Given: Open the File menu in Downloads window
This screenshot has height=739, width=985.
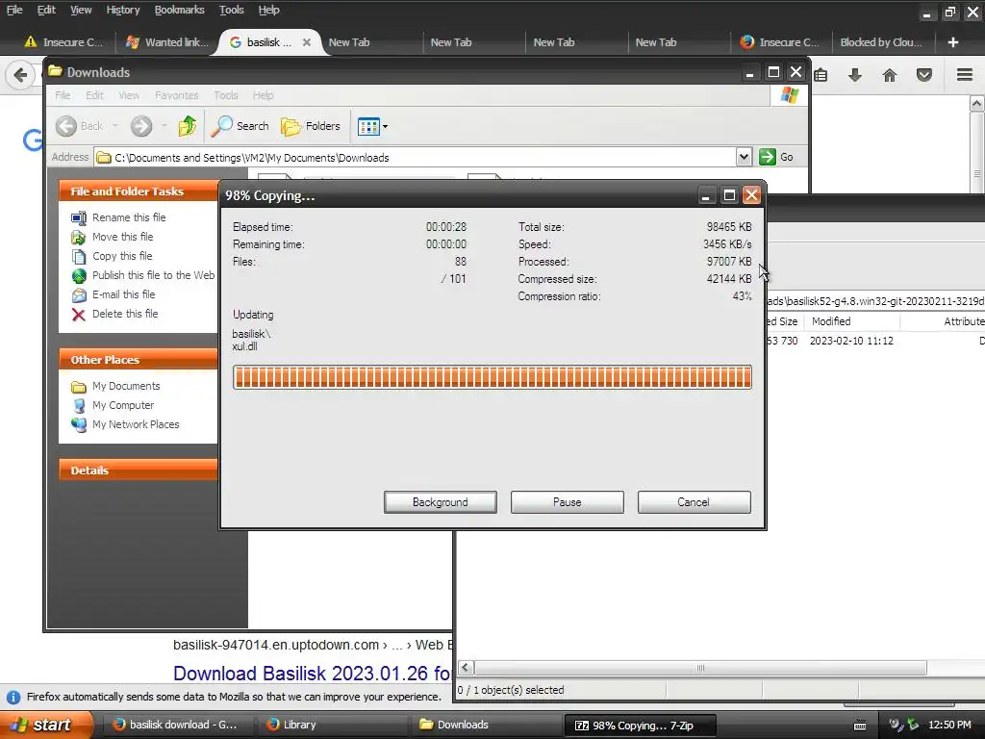Looking at the screenshot, I should click(x=63, y=95).
